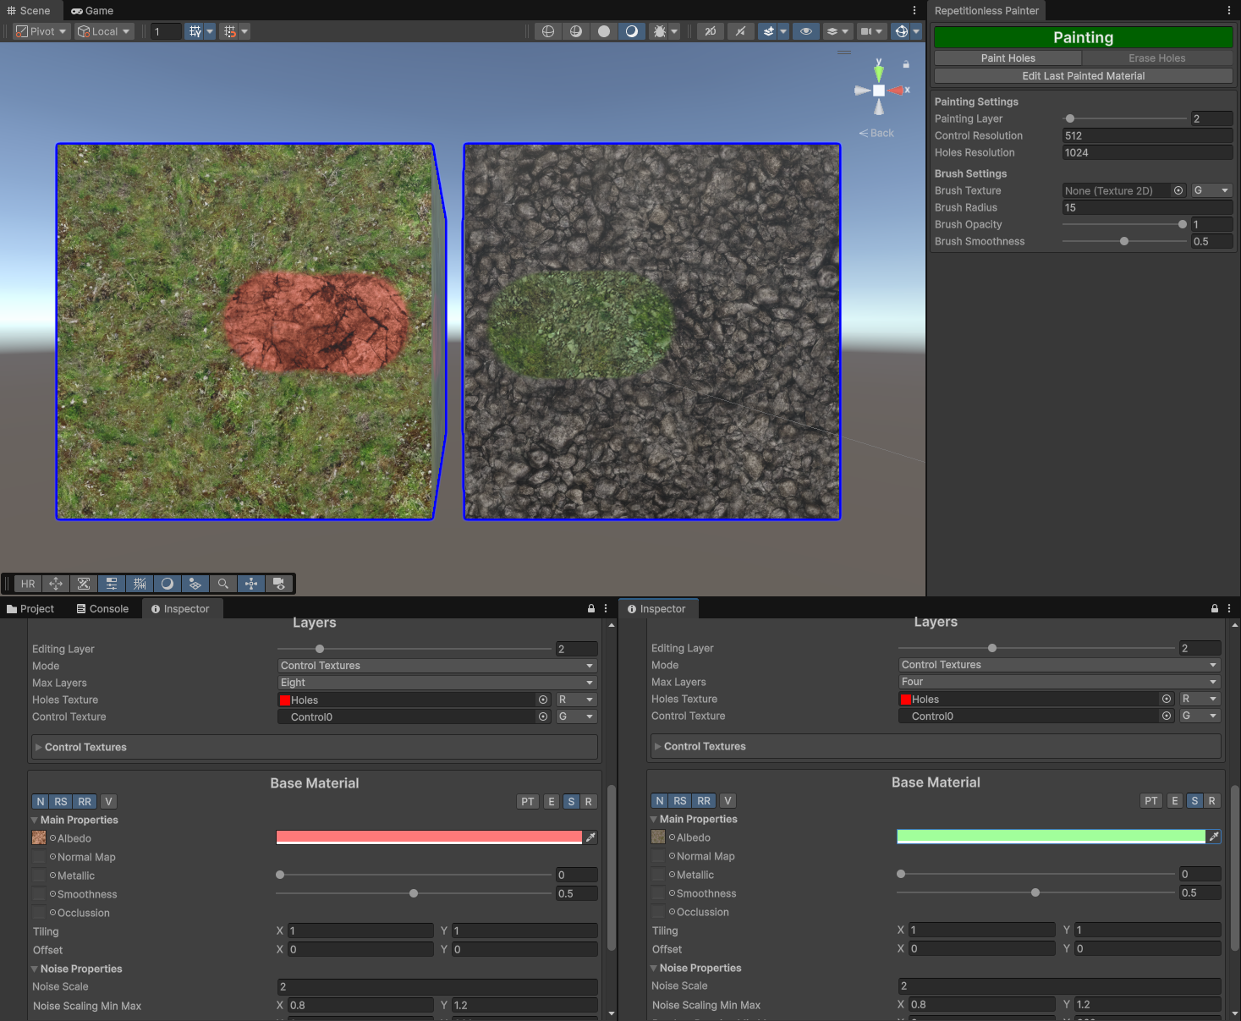
Task: Toggle the S button in the left Base Material
Action: pos(572,802)
